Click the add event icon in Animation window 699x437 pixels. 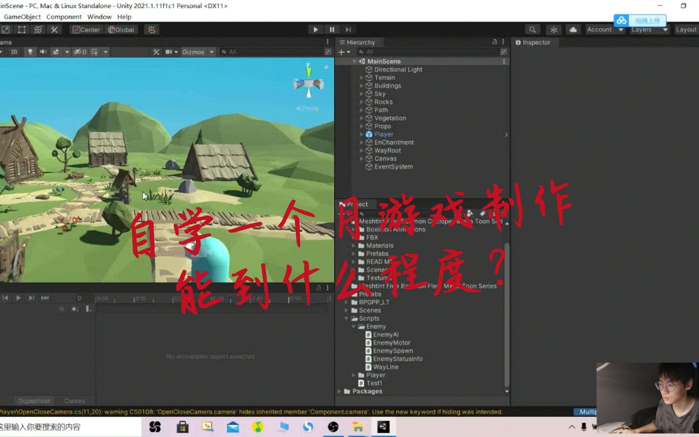(x=88, y=309)
